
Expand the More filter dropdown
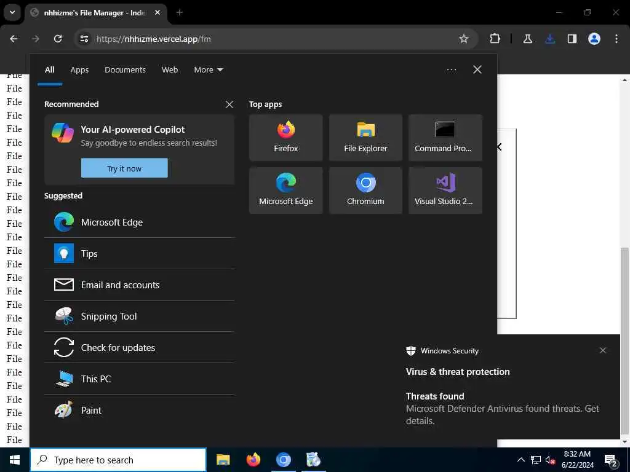click(209, 70)
